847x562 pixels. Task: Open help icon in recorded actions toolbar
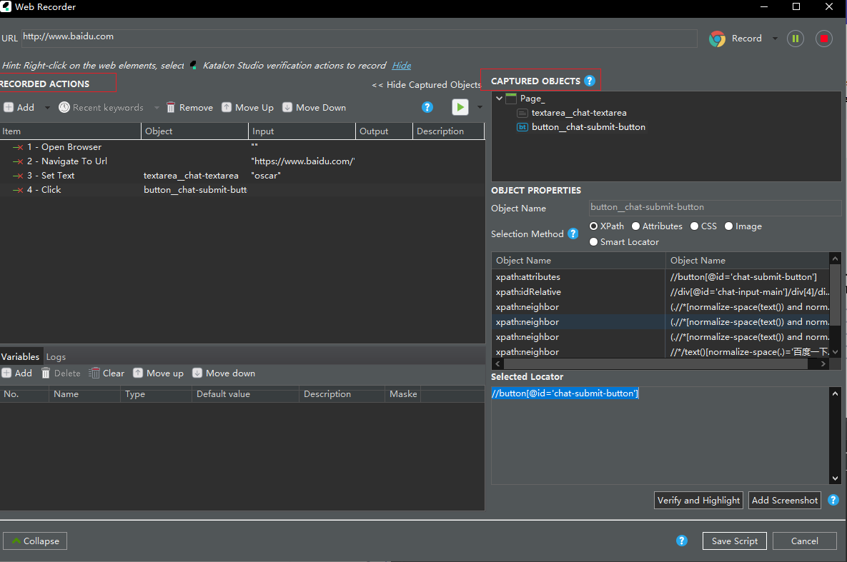tap(427, 107)
